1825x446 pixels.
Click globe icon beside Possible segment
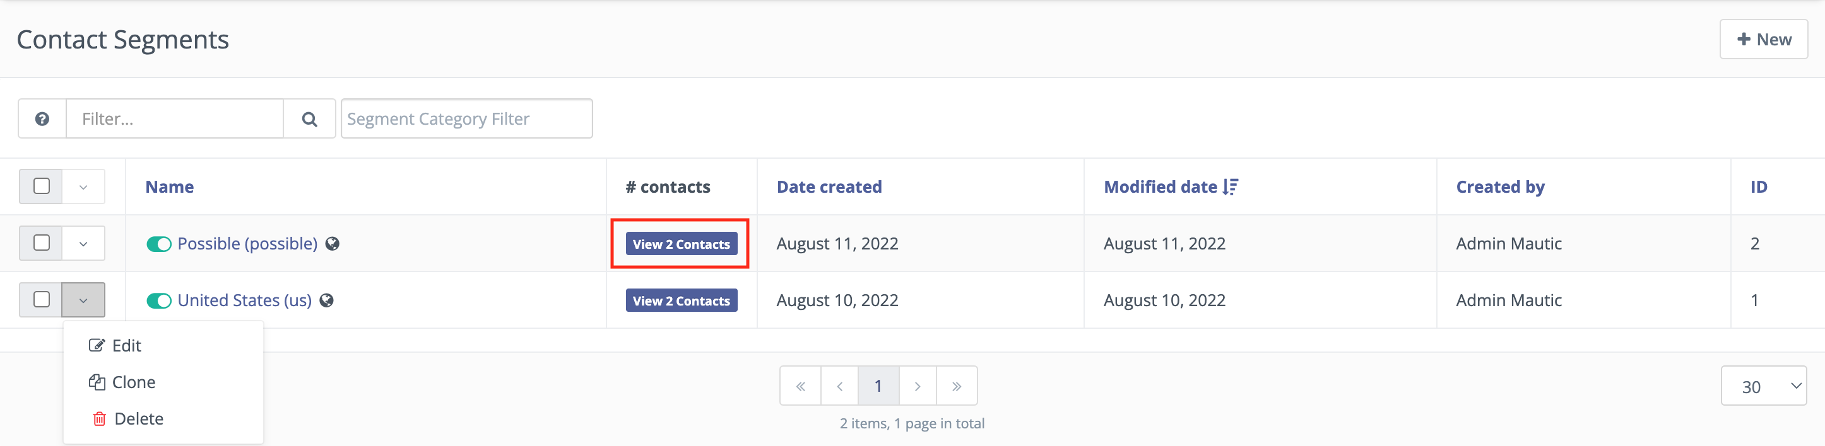[x=333, y=244]
